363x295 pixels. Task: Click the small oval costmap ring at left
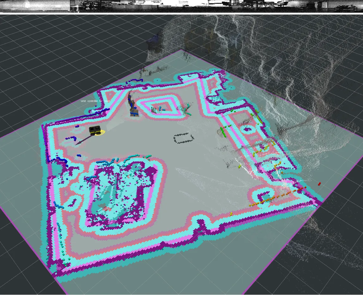(x=73, y=202)
